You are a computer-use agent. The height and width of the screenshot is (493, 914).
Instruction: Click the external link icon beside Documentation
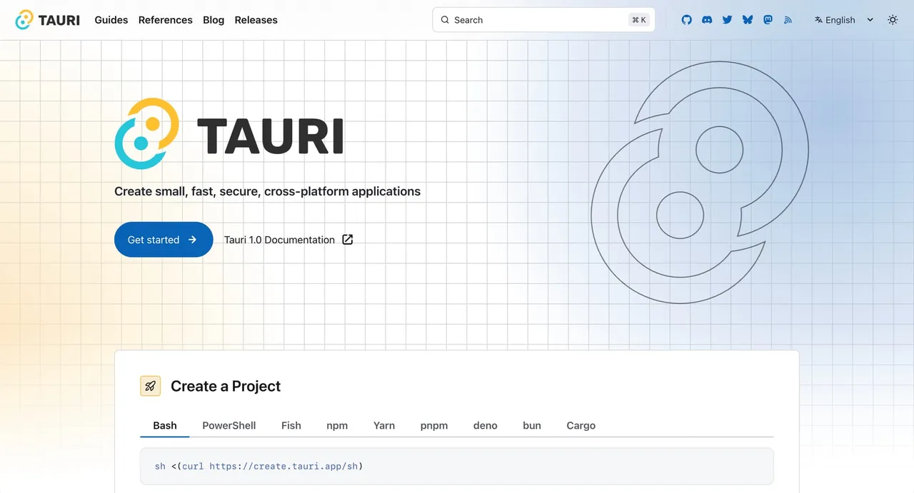[x=348, y=240]
